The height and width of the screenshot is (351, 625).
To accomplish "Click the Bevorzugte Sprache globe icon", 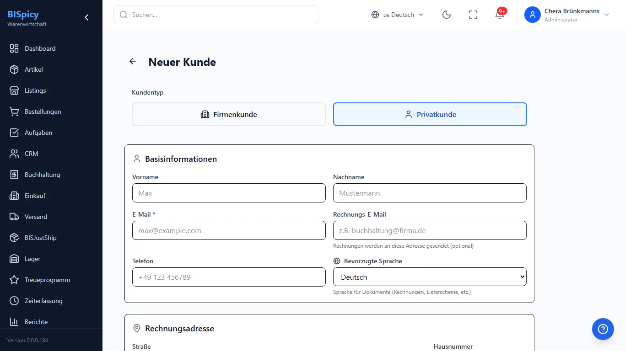I will 337,261.
